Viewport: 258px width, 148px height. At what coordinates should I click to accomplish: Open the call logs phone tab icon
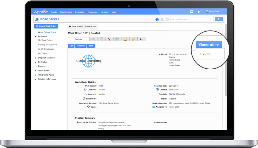(109, 39)
